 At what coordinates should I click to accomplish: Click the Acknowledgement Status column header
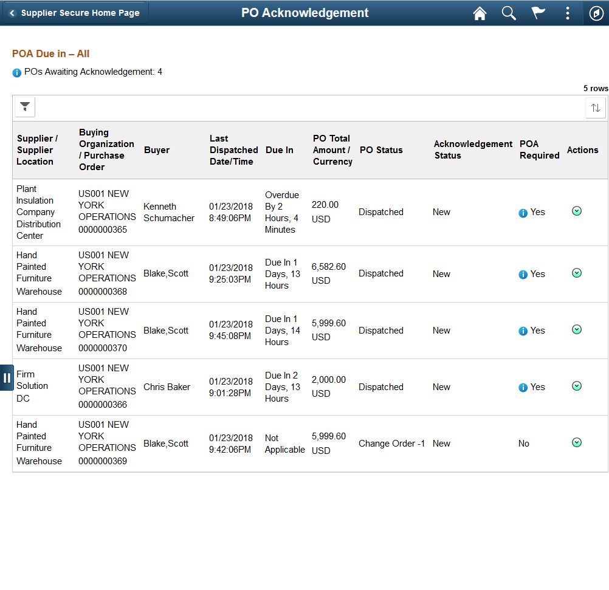[x=473, y=149]
